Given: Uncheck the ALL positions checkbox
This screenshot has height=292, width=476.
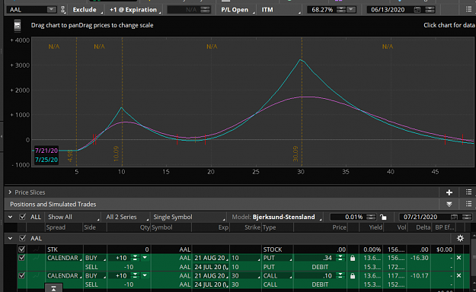Looking at the screenshot, I should [x=22, y=217].
